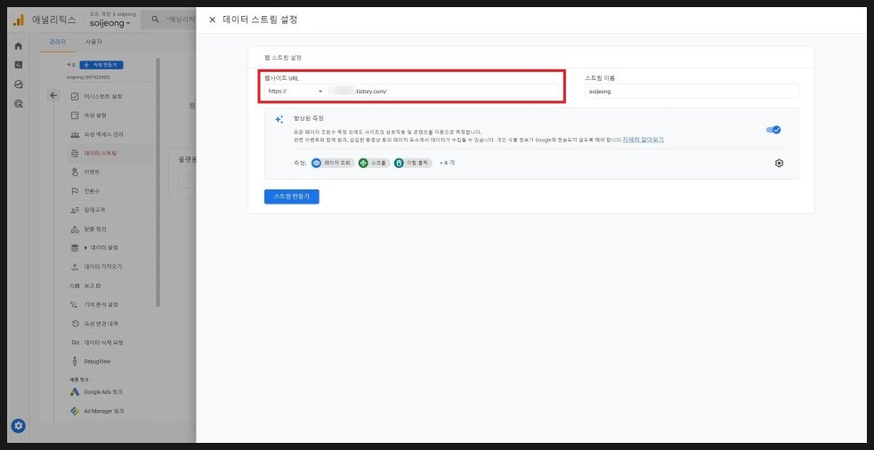Open the Reports icon in left sidebar
This screenshot has width=874, height=450.
(19, 65)
